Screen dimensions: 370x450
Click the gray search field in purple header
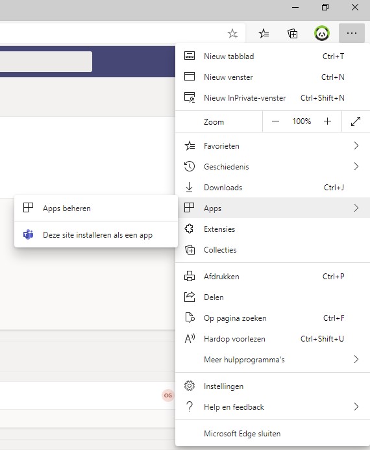tap(46, 62)
